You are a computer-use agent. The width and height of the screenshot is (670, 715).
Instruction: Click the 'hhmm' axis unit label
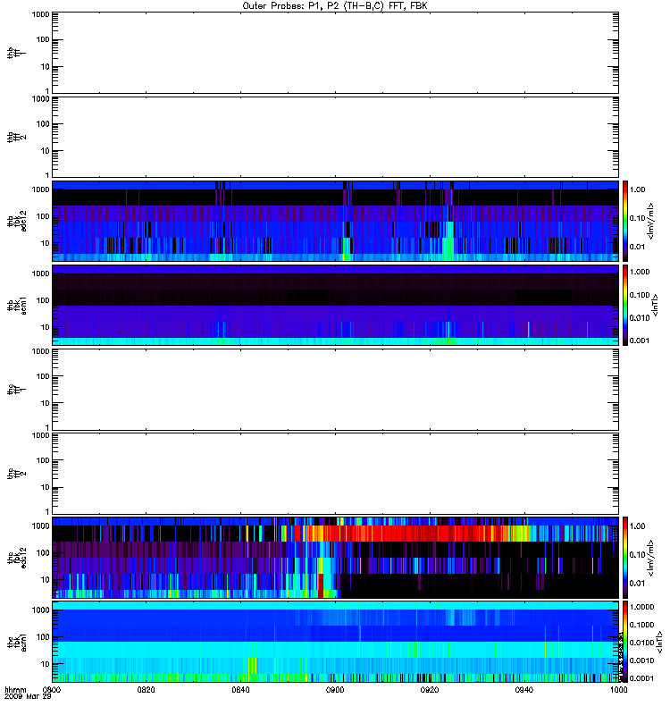coord(15,690)
